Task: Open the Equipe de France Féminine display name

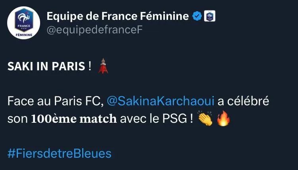Action: [118, 16]
